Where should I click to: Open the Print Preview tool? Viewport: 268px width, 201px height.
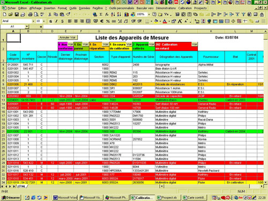(x=36, y=14)
